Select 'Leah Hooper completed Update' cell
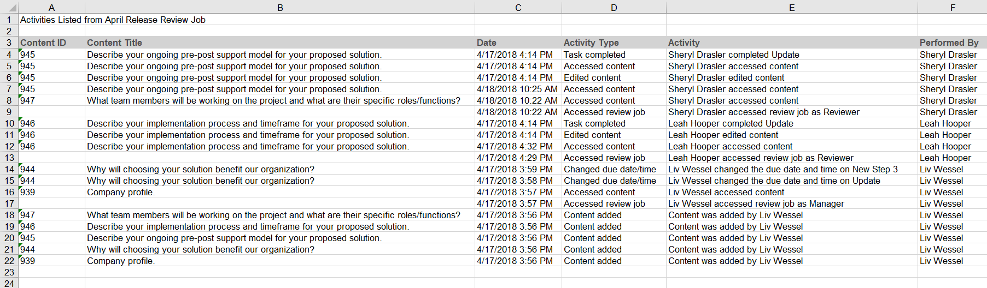 coord(792,123)
